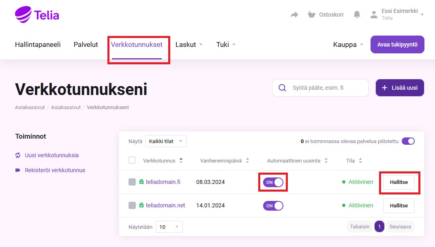
Task: Click the green lock icon beside teliadomain.net
Action: click(x=141, y=205)
